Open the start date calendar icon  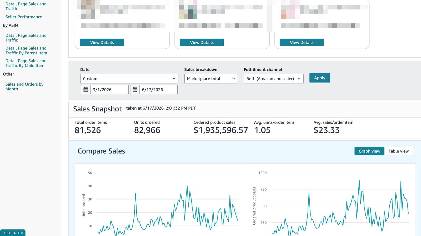pyautogui.click(x=86, y=90)
